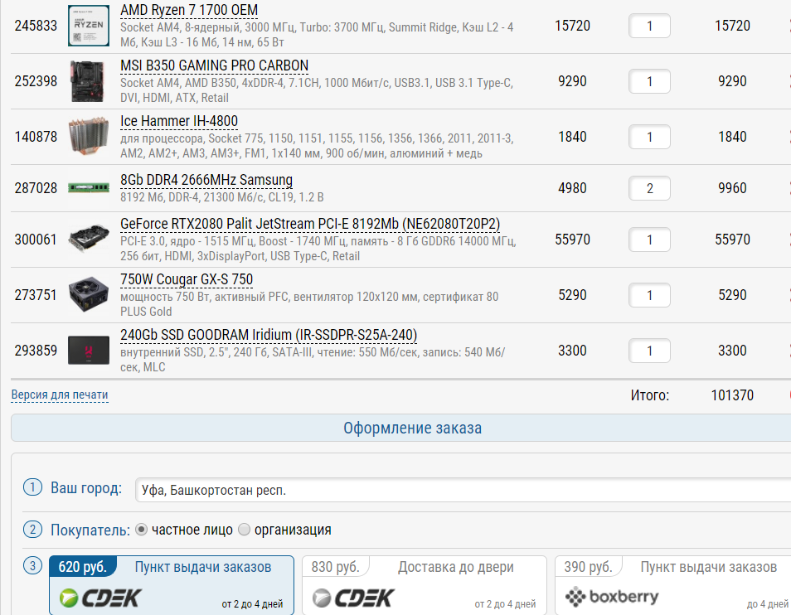Image resolution: width=791 pixels, height=615 pixels.
Task: Click the Ice Hammer cooler thumbnail
Action: 89,136
